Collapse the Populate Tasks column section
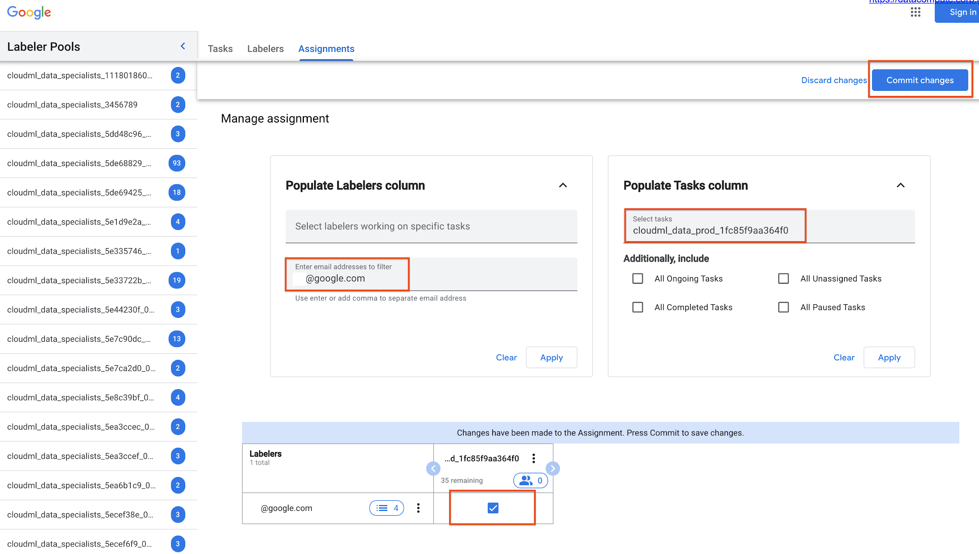This screenshot has height=554, width=979. tap(900, 185)
